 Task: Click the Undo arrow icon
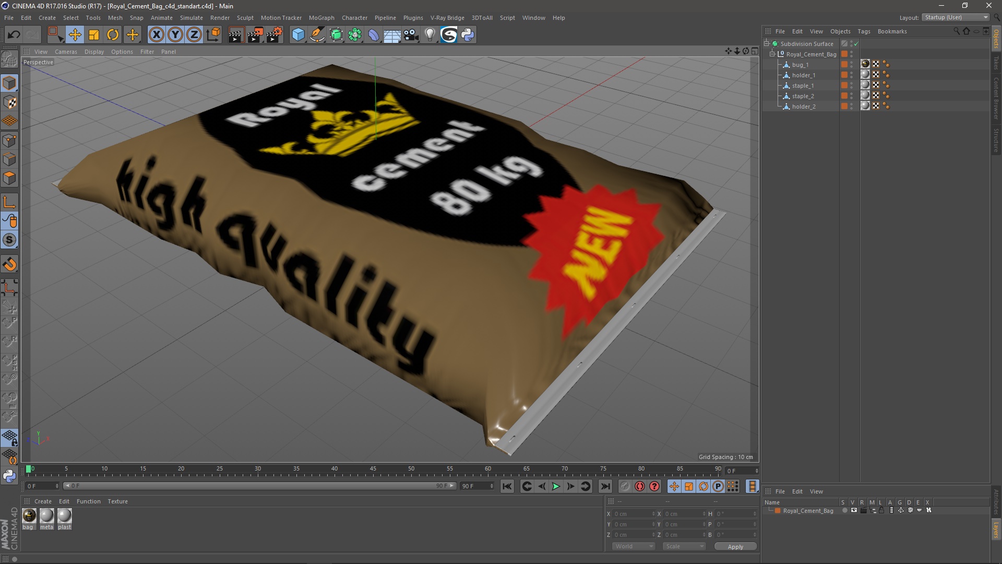pos(14,35)
